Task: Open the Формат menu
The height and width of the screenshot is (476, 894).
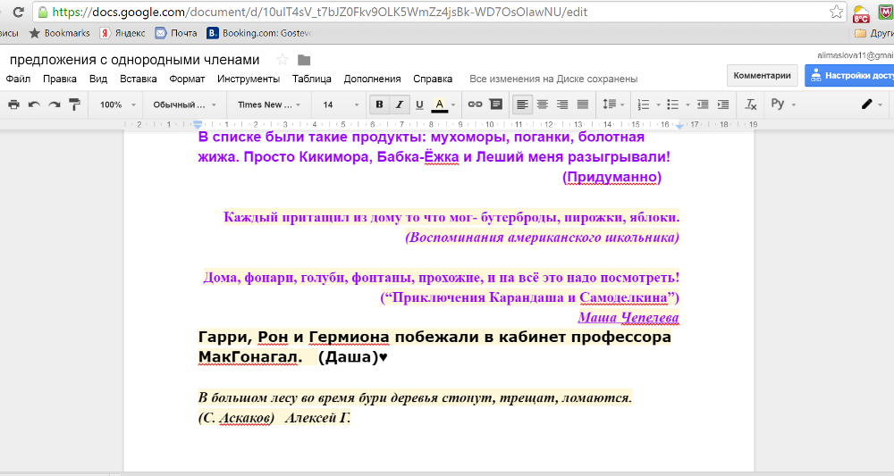Action: pyautogui.click(x=187, y=79)
